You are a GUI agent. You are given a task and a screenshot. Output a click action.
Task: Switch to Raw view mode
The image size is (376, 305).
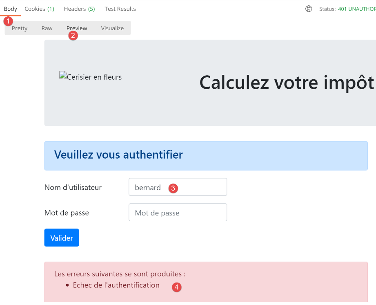click(x=47, y=28)
